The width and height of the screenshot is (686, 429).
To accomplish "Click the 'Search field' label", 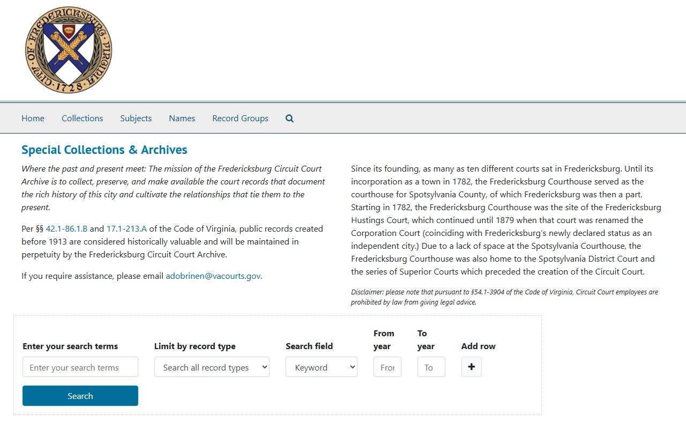I will click(x=309, y=346).
